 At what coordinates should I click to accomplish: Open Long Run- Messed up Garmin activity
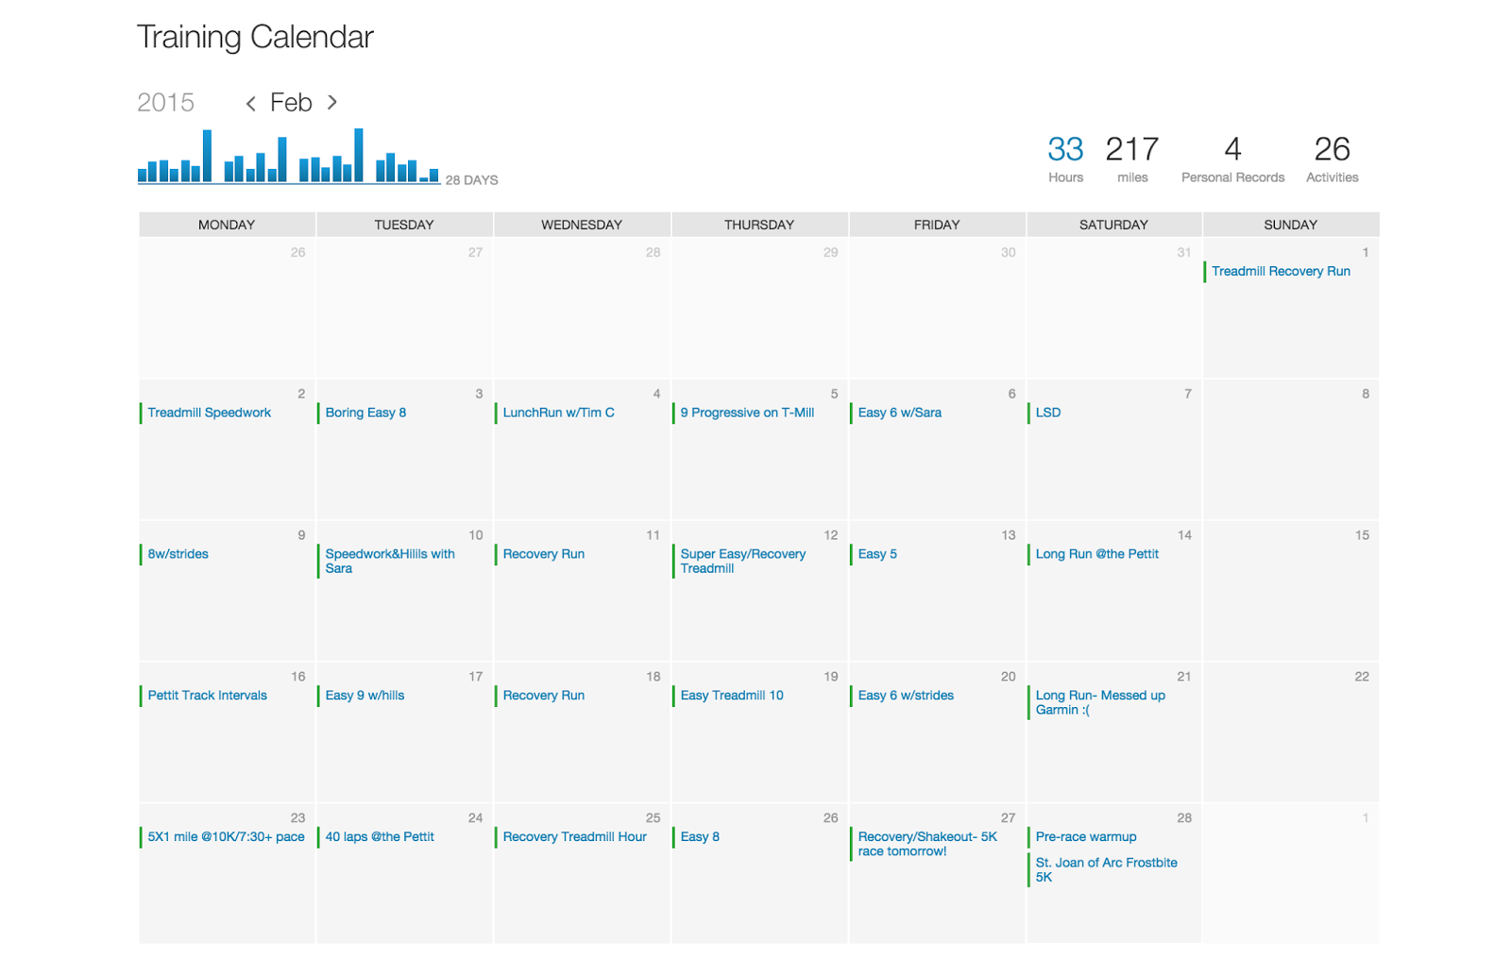[1099, 702]
